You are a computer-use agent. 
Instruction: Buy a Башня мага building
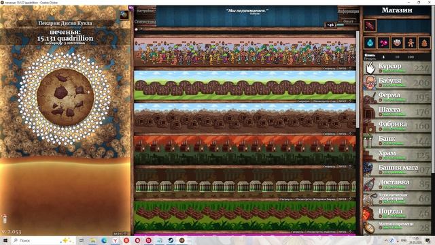[x=397, y=169]
